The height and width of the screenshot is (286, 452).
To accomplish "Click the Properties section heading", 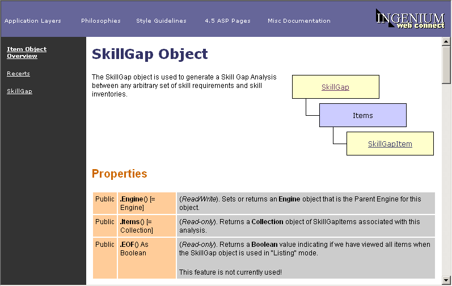I will (120, 174).
